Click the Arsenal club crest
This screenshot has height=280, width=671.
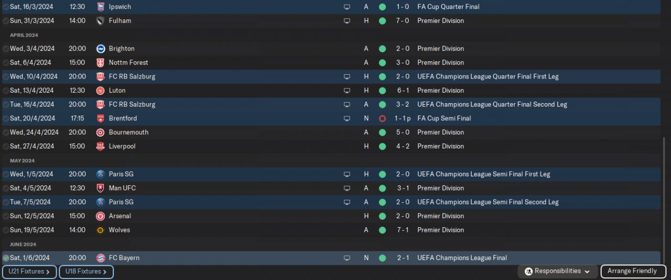(101, 216)
